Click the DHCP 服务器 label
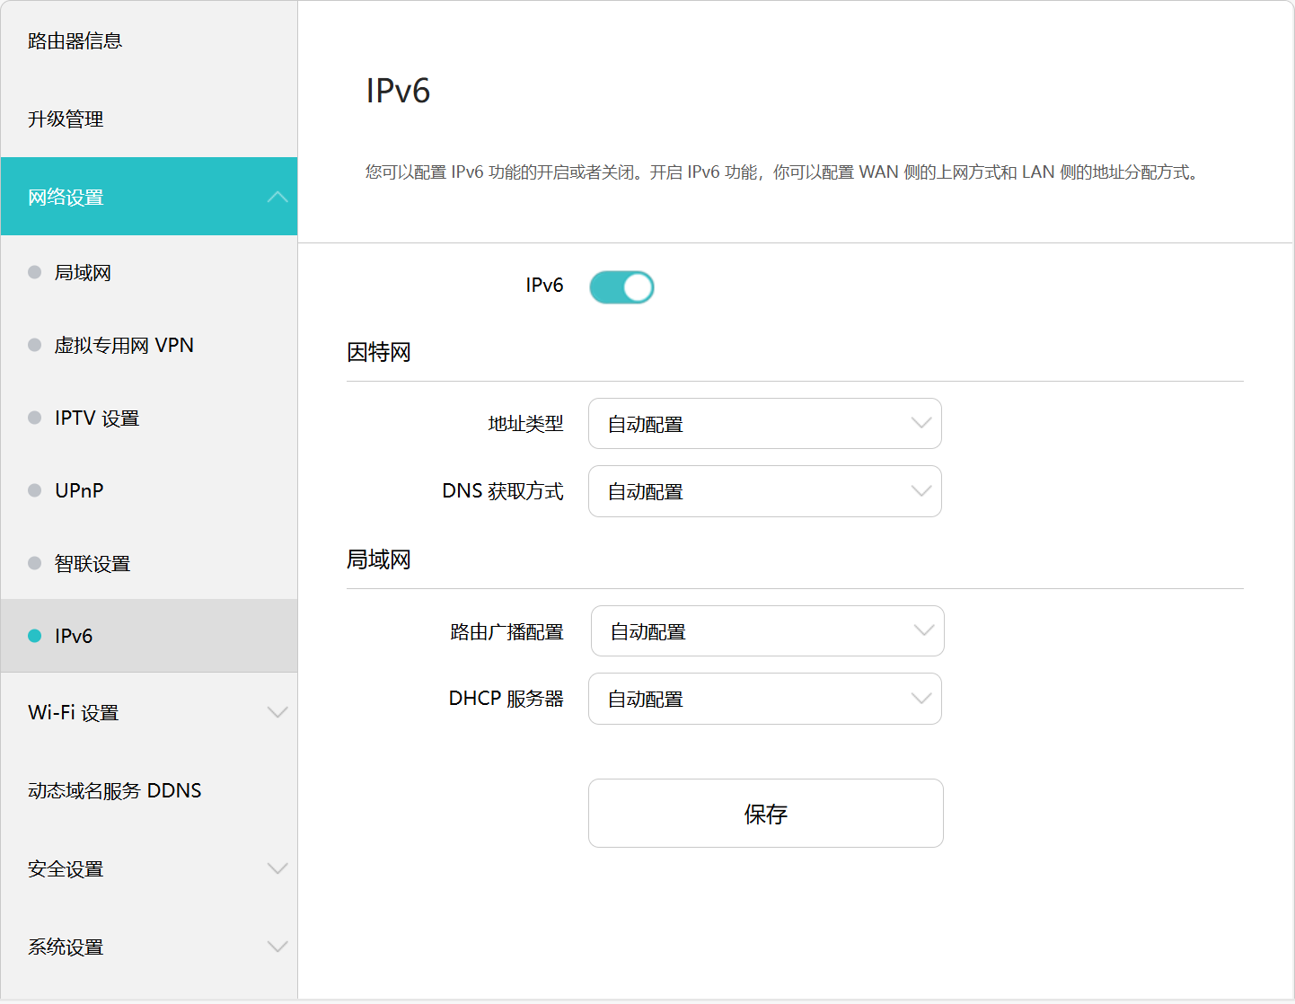The height and width of the screenshot is (1004, 1295). tap(507, 699)
